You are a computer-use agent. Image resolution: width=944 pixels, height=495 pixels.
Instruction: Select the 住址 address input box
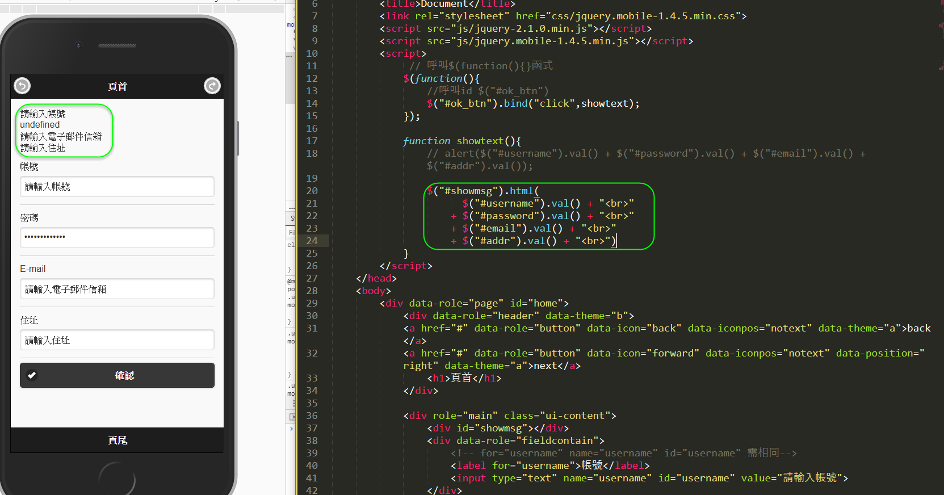click(117, 340)
